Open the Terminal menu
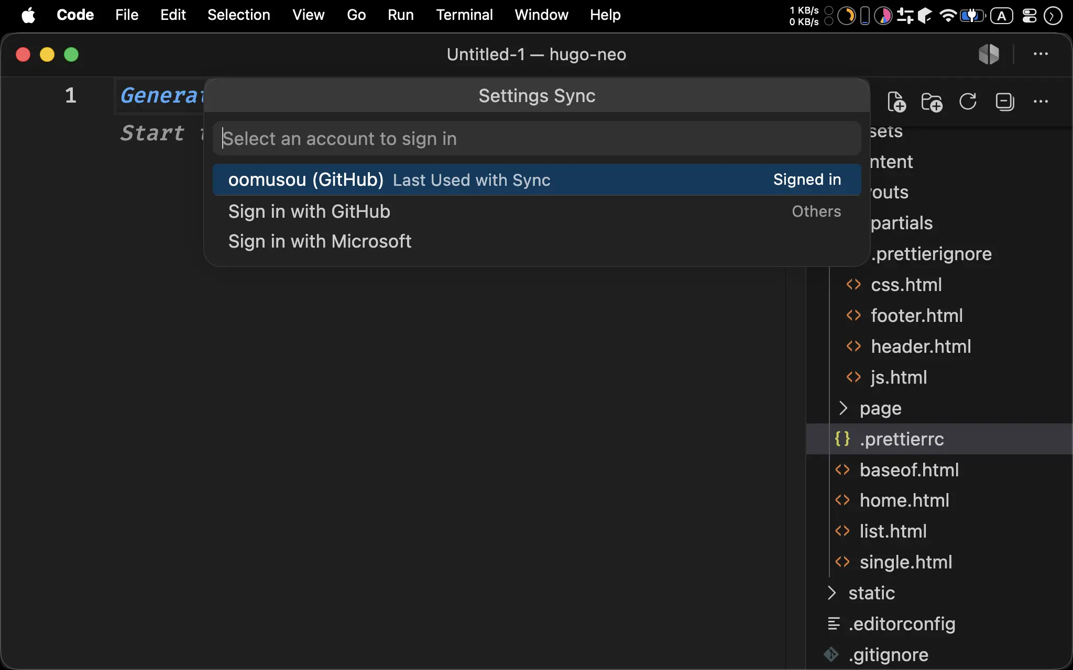1073x670 pixels. coord(464,15)
